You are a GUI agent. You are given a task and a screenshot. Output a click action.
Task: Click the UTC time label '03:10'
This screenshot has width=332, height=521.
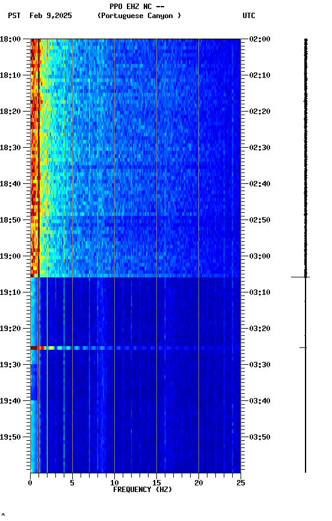point(260,292)
